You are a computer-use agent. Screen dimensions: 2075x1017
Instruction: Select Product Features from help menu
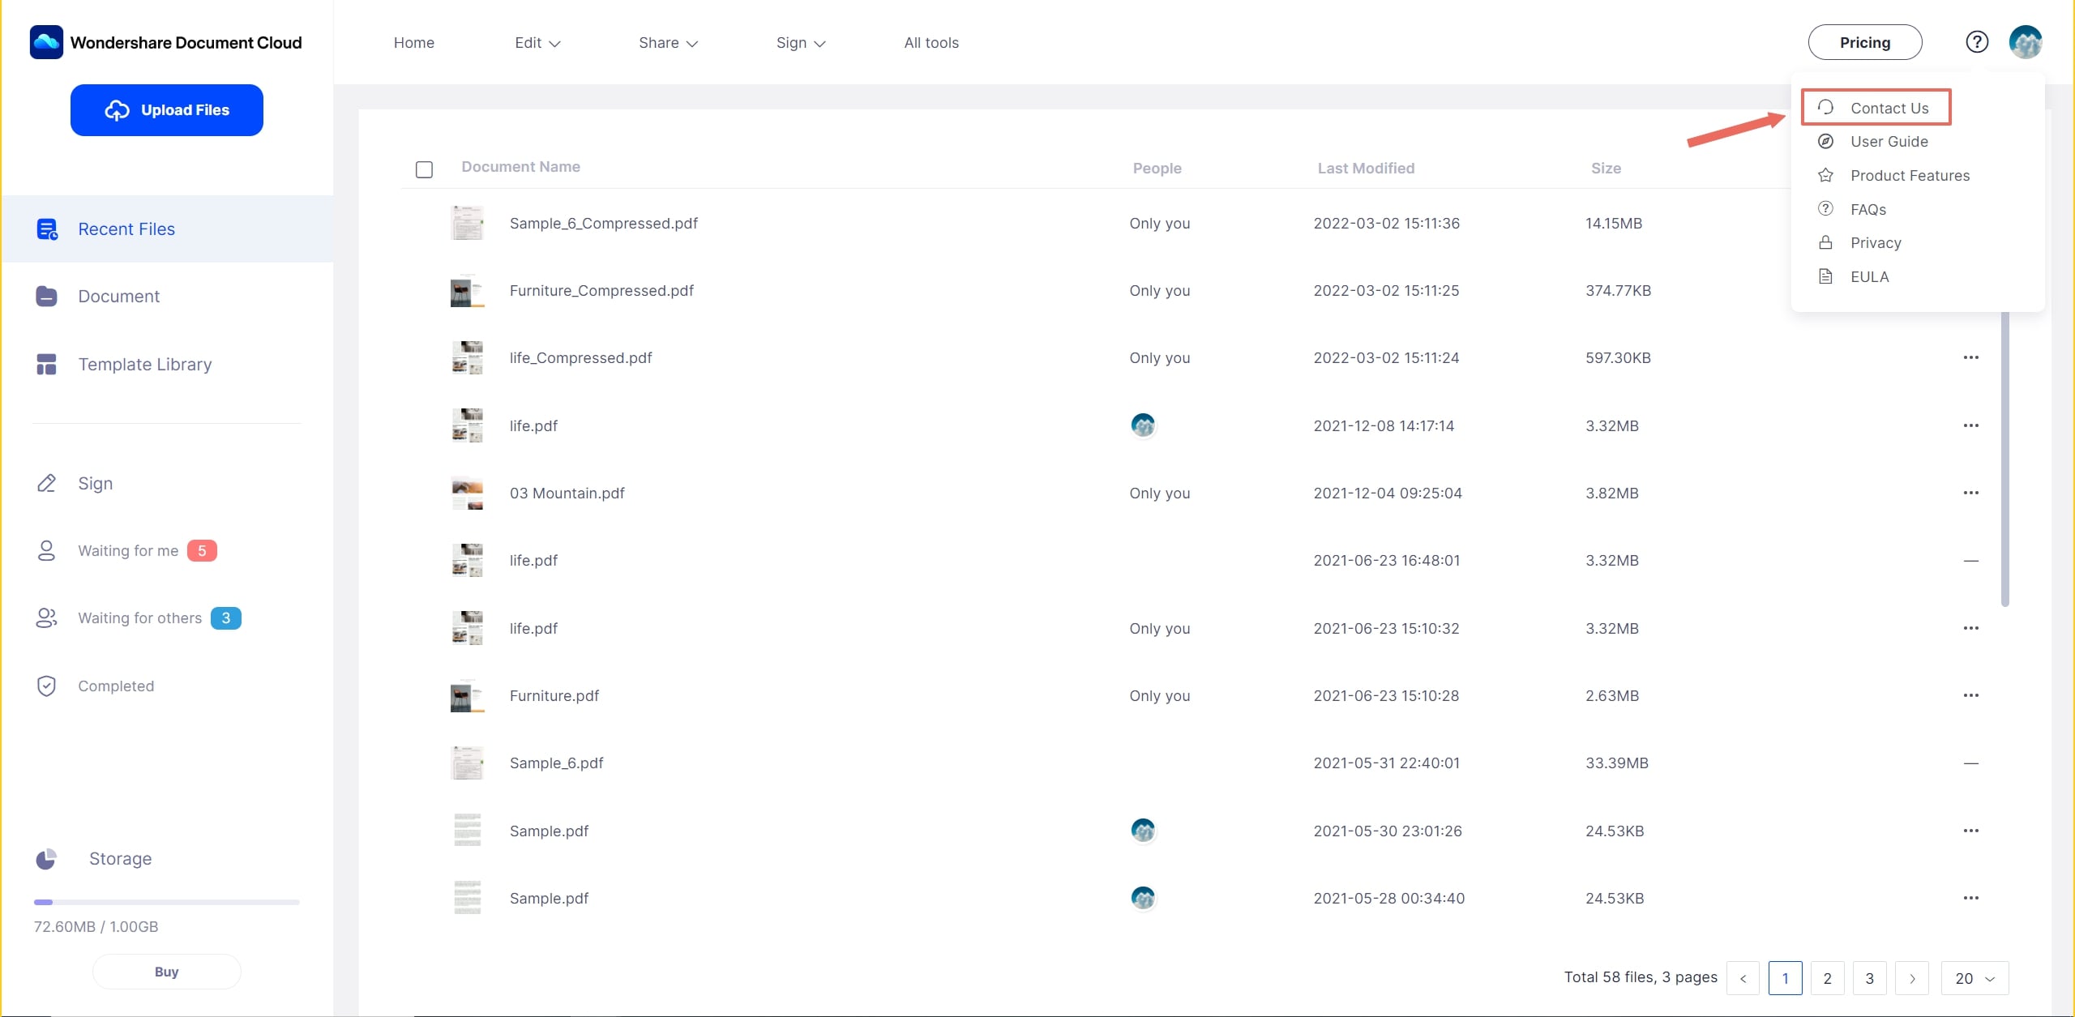click(1910, 176)
